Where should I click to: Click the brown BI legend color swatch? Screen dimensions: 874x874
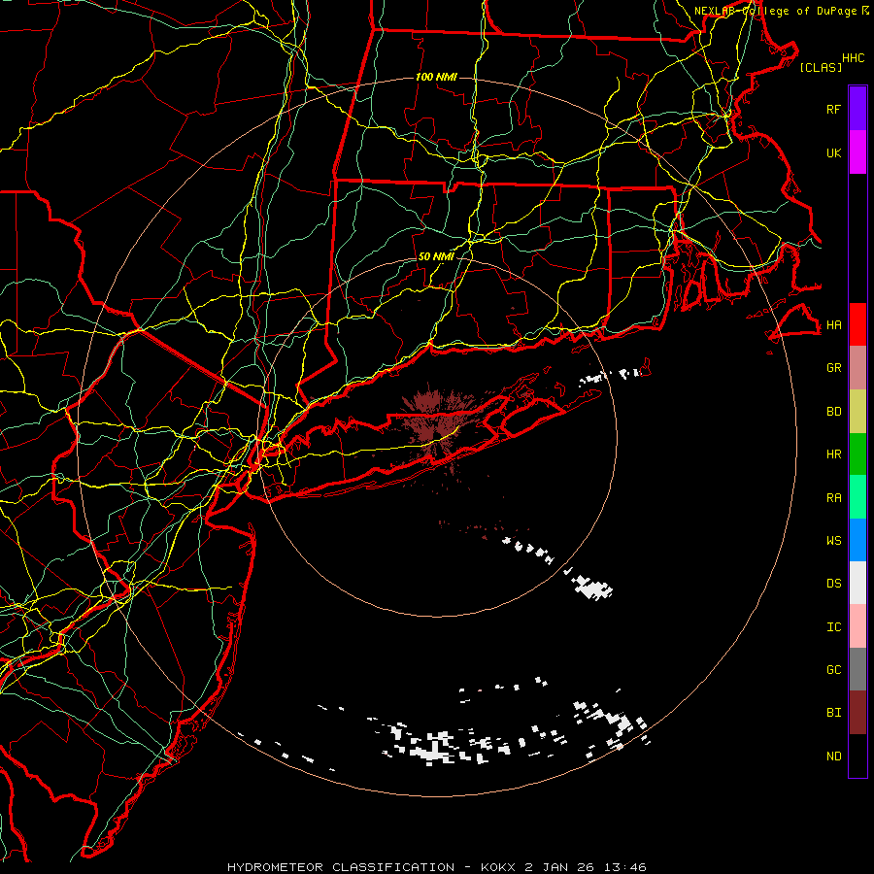pyautogui.click(x=857, y=713)
